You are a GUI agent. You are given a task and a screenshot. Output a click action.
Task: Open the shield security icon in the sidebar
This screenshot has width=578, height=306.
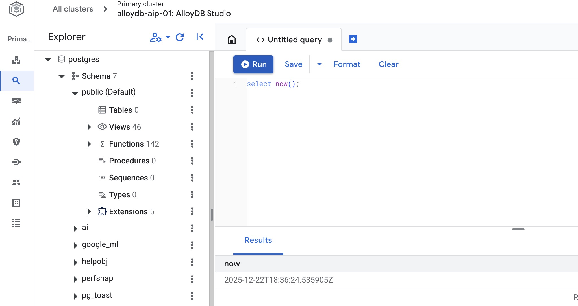(x=16, y=142)
